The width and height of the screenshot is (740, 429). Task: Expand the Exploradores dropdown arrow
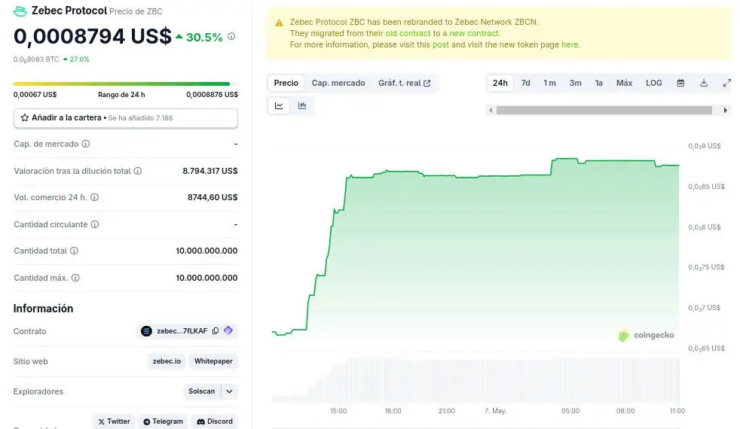coord(229,391)
